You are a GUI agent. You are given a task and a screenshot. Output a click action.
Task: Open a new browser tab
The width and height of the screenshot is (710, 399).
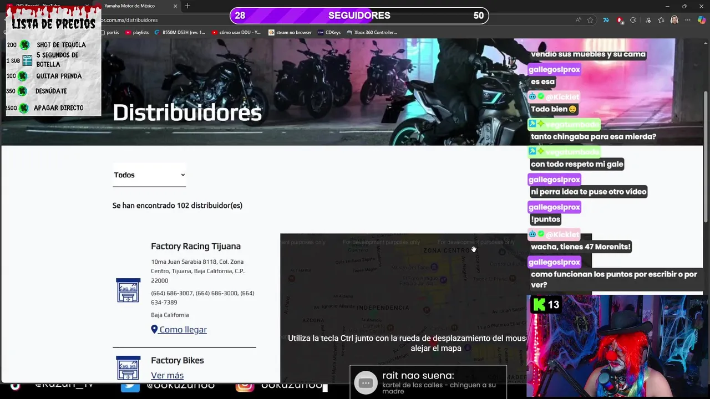187,6
